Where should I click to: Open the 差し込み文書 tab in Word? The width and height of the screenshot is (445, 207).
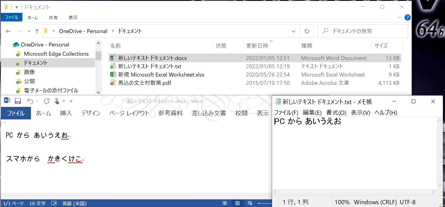(209, 113)
